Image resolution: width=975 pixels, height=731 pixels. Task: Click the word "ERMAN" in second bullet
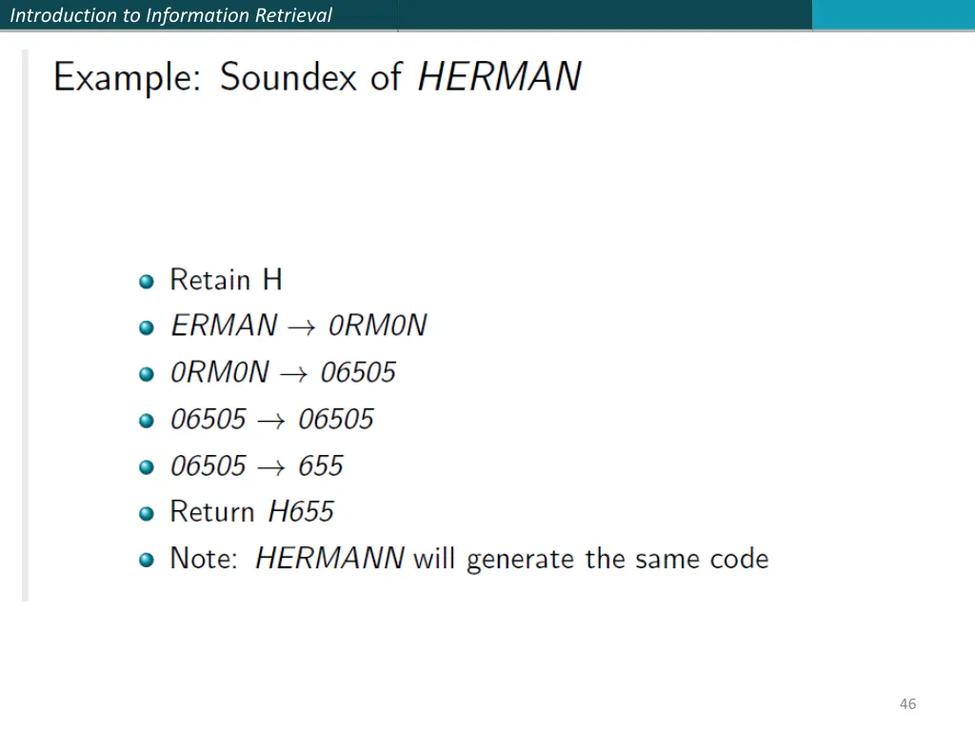(x=224, y=326)
